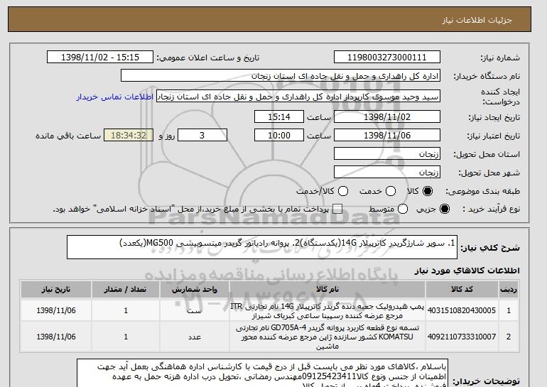
Task: Click the نام دستگاه خریدار field
Action: point(281,76)
